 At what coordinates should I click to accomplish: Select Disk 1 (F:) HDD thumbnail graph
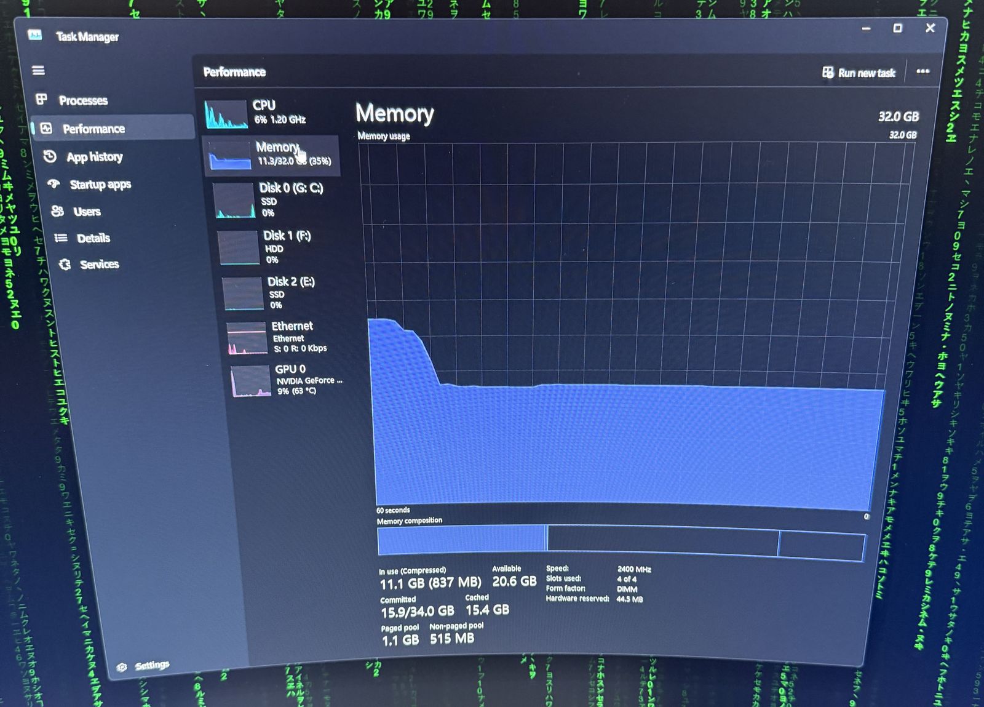[239, 248]
